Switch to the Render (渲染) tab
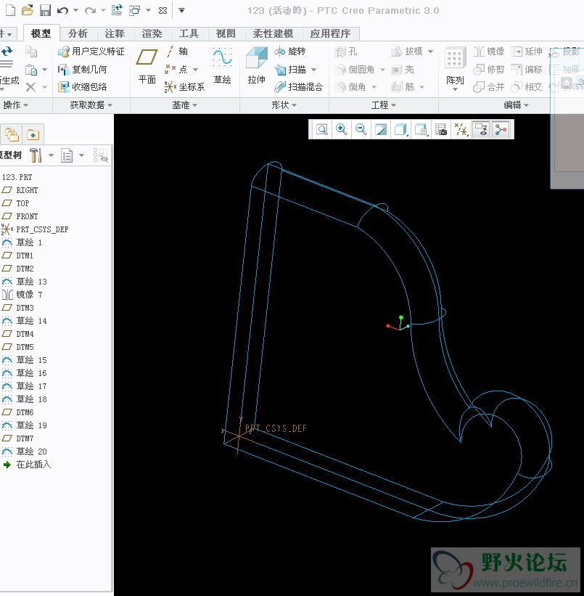The width and height of the screenshot is (584, 596). tap(152, 33)
